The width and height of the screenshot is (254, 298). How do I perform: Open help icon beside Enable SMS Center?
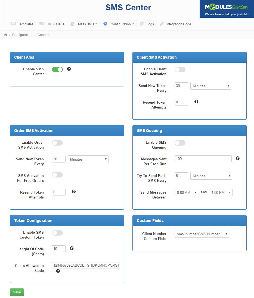coord(69,69)
